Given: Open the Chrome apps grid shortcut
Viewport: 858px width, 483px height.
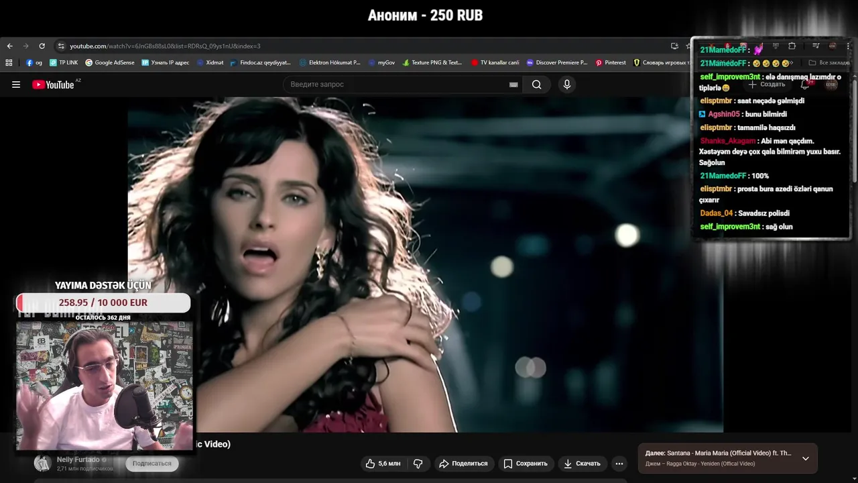Looking at the screenshot, I should [9, 62].
